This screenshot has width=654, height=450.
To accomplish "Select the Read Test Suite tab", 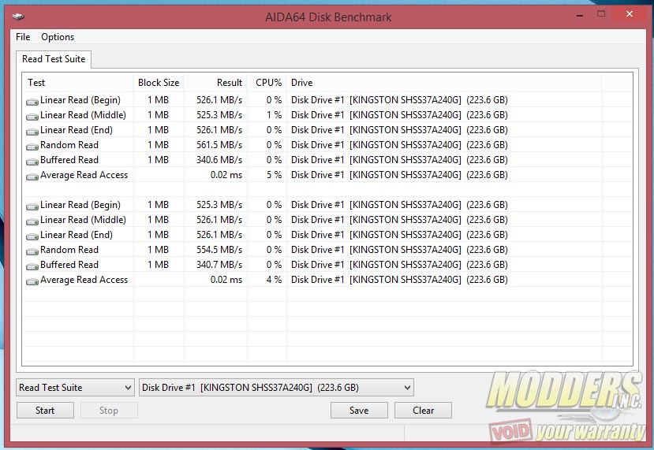I will pos(54,59).
